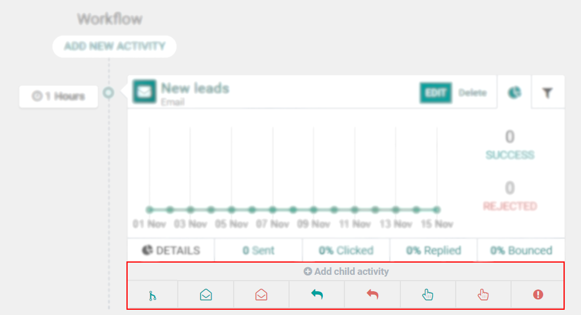Open the DETAILS section
Viewport: 581px width, 315px height.
pyautogui.click(x=171, y=251)
